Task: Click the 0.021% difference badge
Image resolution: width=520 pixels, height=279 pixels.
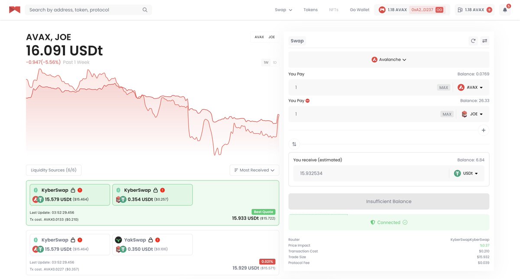Action: tap(267, 262)
